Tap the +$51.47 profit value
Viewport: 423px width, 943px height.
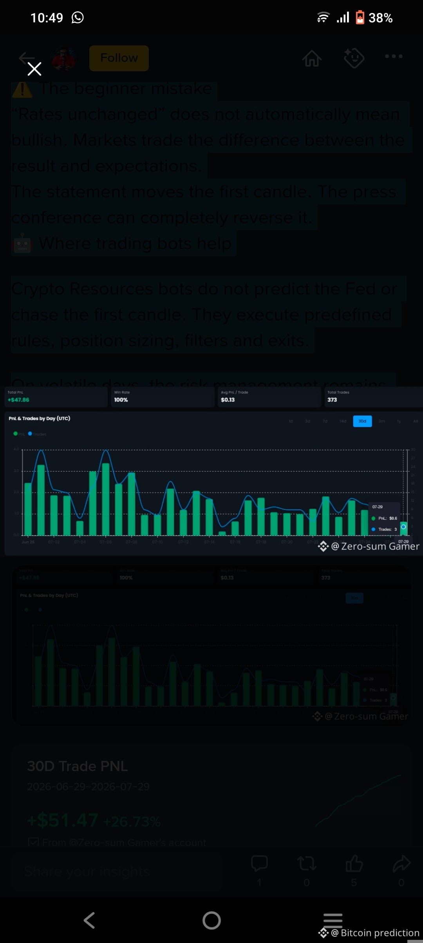coord(63,820)
